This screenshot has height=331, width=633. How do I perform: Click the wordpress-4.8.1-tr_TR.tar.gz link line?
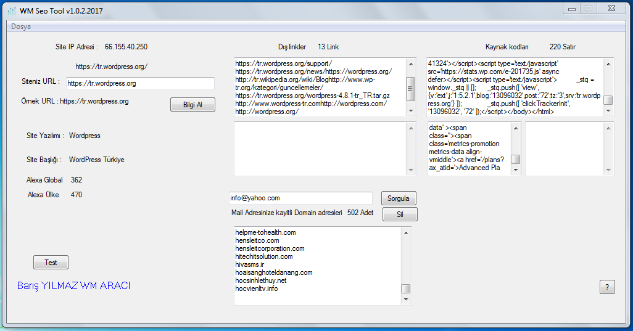(x=312, y=96)
